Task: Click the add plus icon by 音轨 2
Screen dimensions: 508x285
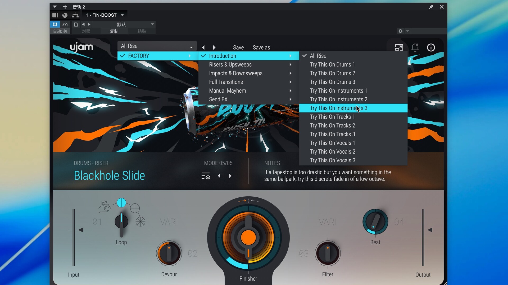Action: pos(65,7)
